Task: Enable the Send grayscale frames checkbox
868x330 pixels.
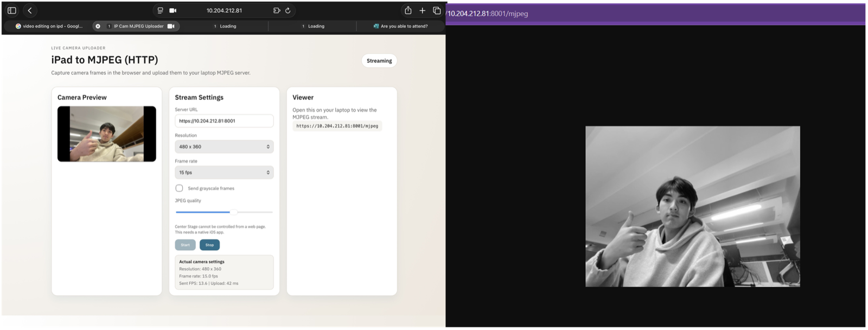Action: click(179, 188)
